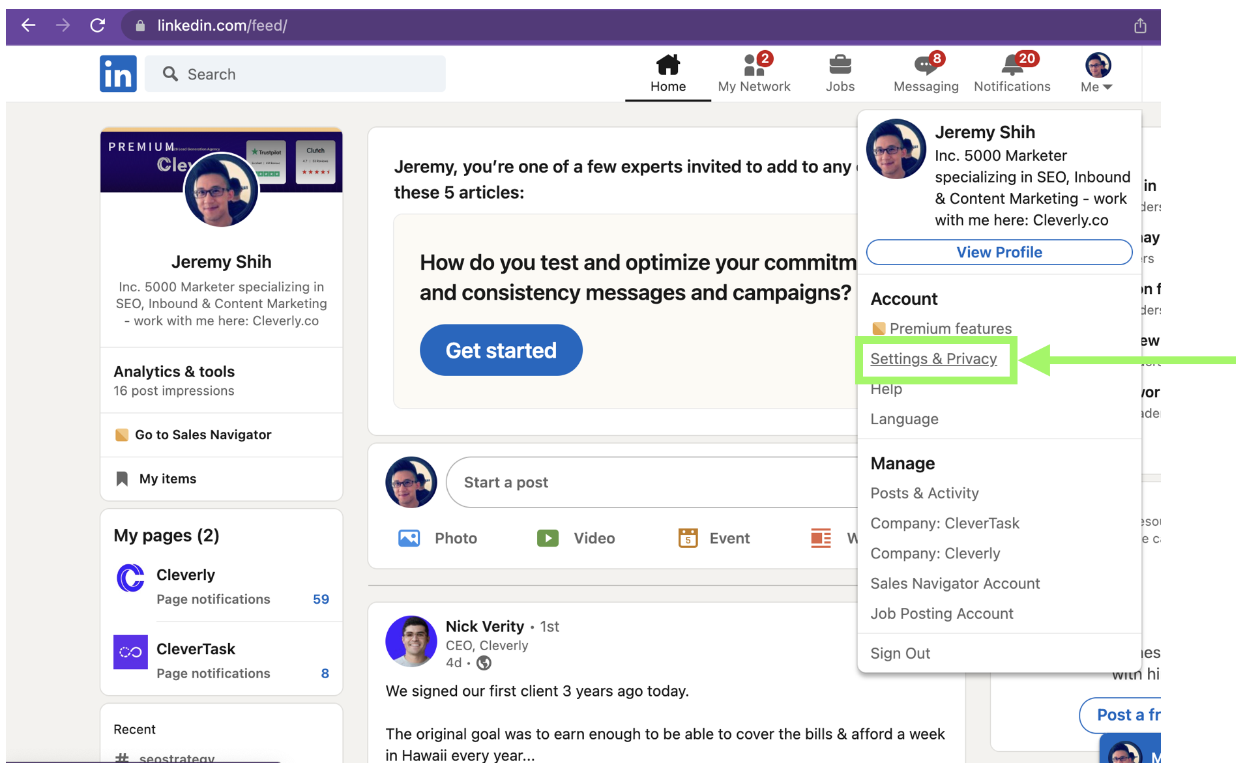
Task: Go to Sales Navigator
Action: coord(203,435)
